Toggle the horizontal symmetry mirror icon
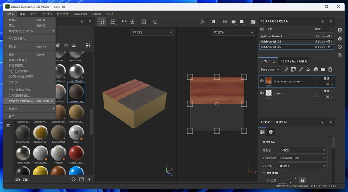The image size is (348, 192). pyautogui.click(x=124, y=22)
